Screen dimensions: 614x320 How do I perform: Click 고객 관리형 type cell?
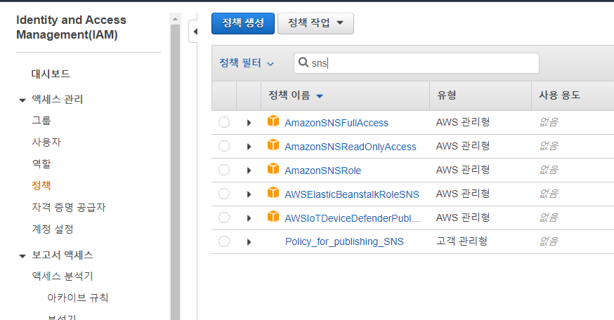pos(462,241)
